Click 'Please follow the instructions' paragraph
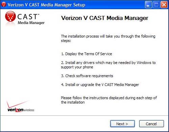 (x=109, y=100)
